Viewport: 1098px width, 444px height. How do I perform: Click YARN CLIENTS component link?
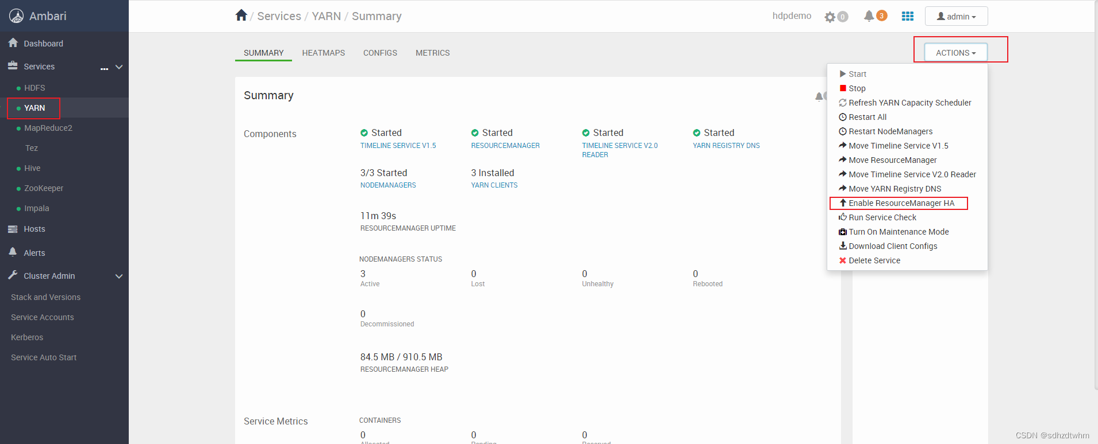(x=494, y=185)
